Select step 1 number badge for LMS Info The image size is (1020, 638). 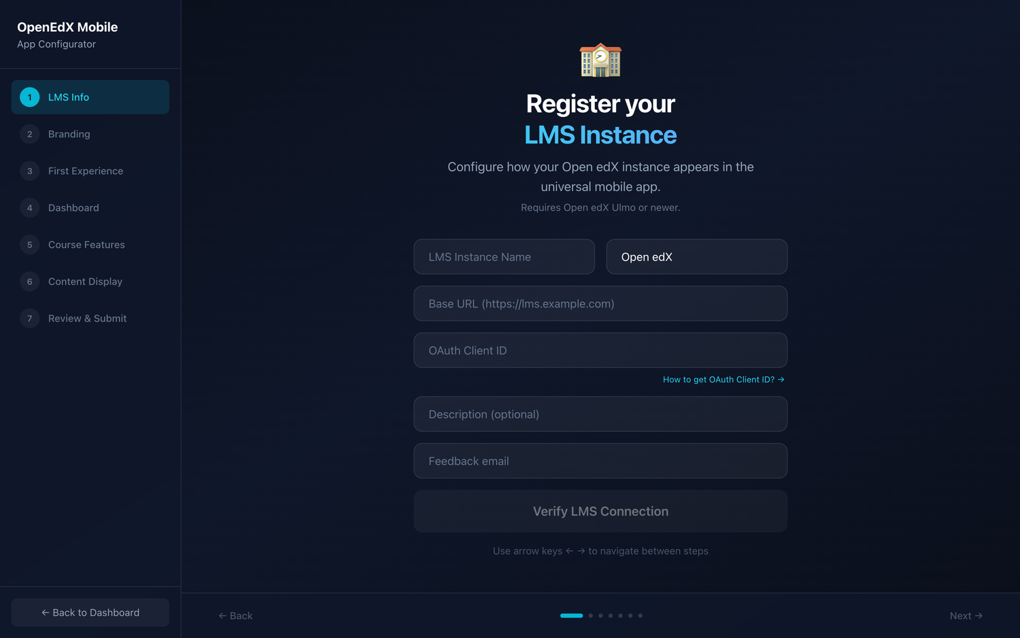pos(29,97)
